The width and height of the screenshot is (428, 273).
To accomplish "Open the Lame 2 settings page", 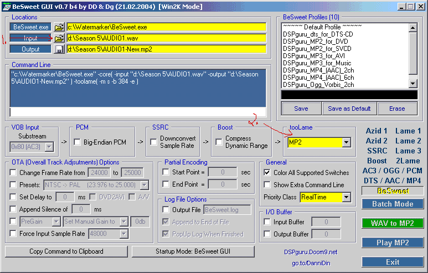I will (x=408, y=141).
